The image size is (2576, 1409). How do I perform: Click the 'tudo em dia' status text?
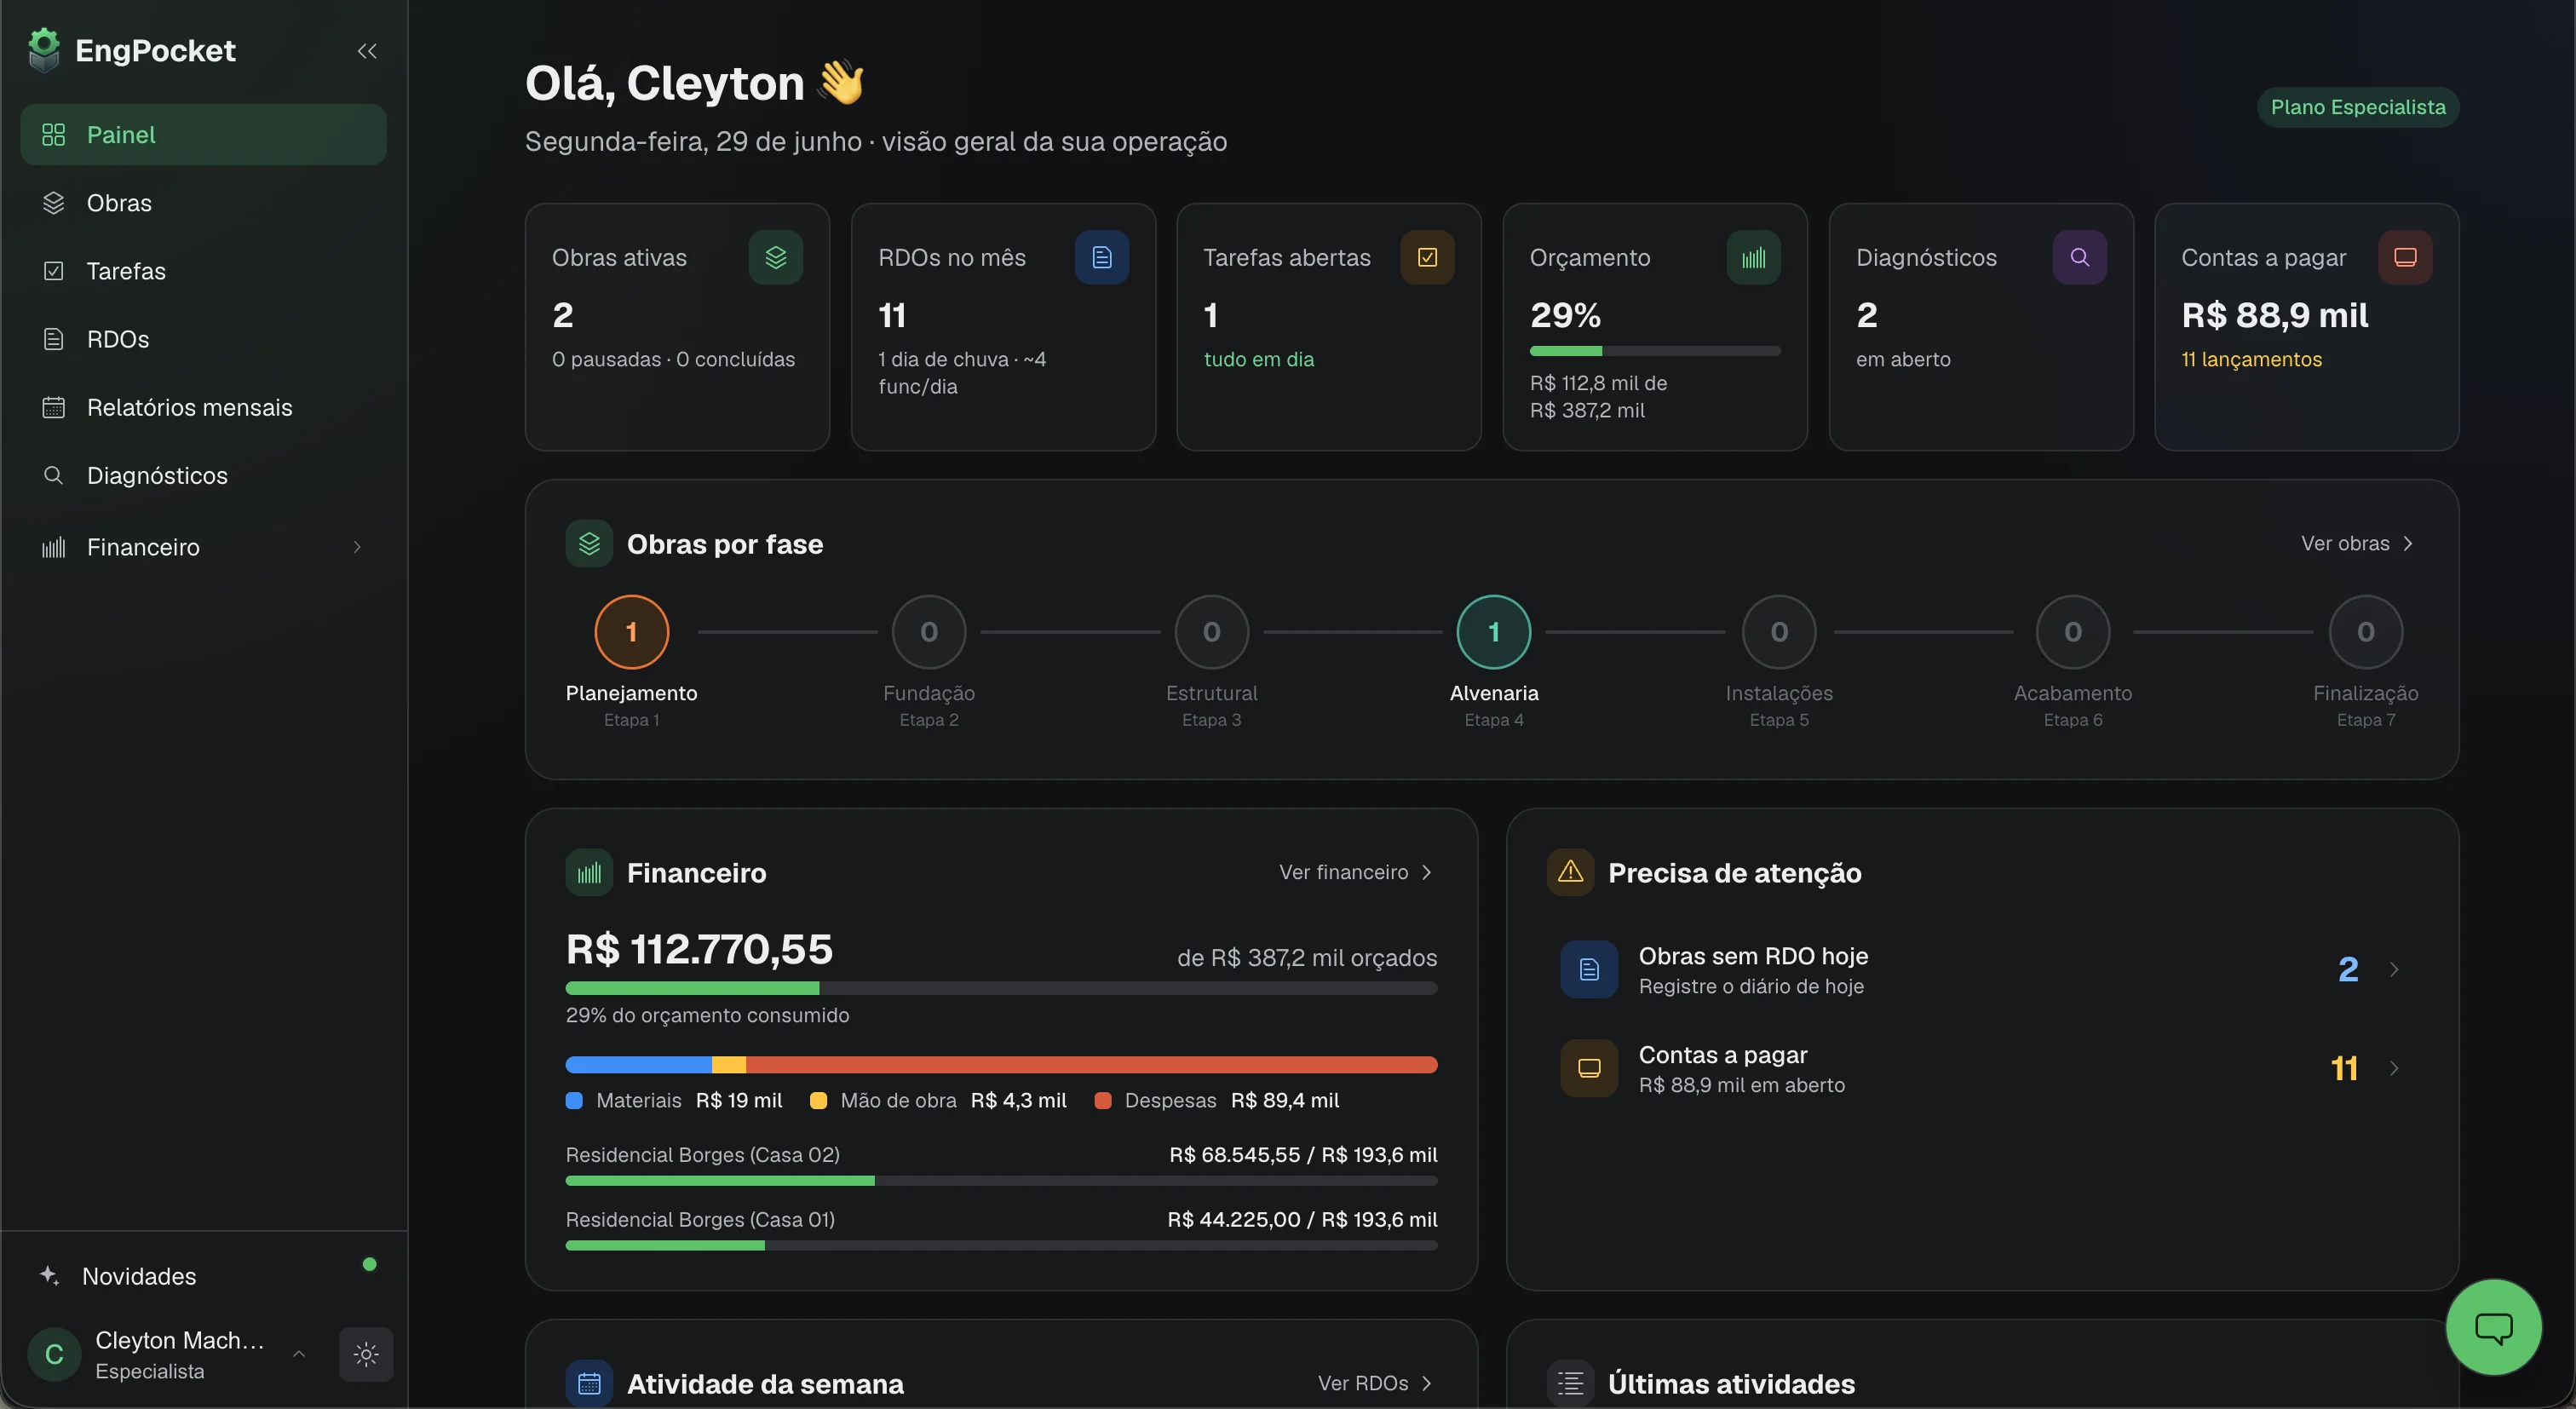[1259, 359]
